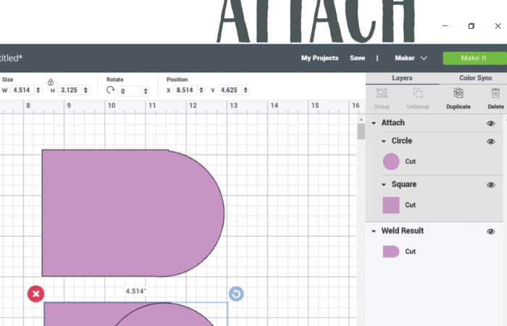Select the Circle layer's circle thumbnail

click(x=391, y=162)
